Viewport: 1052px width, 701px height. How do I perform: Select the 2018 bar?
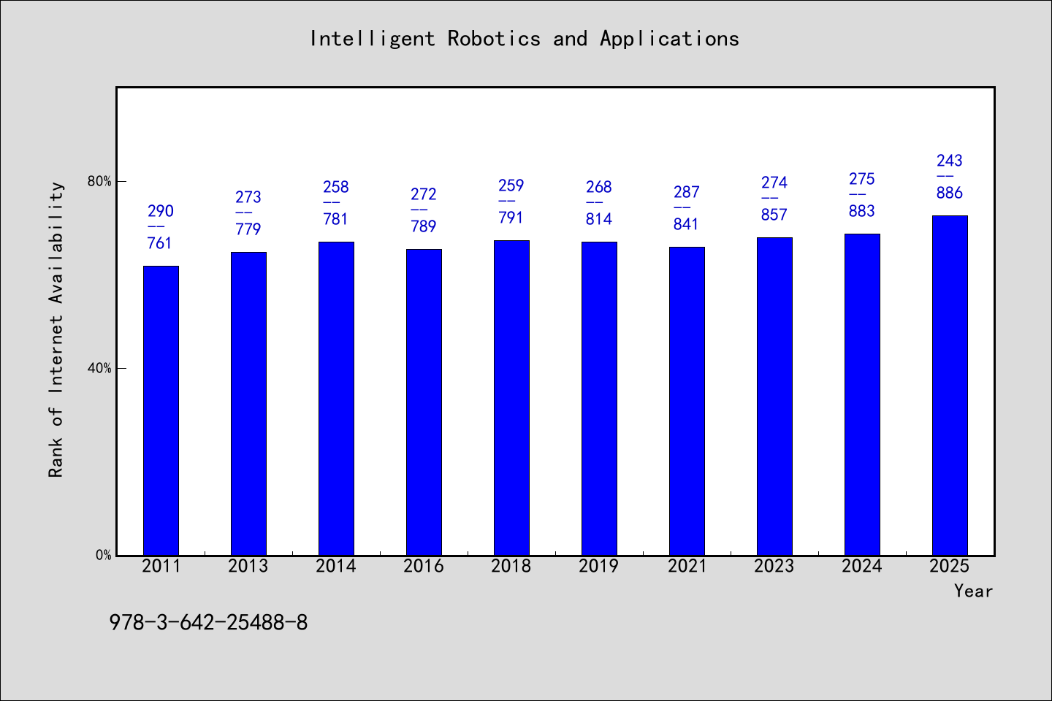[511, 398]
